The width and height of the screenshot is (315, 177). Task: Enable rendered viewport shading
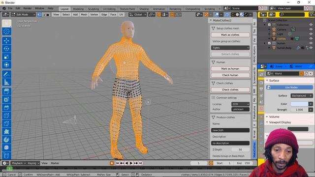click(246, 14)
